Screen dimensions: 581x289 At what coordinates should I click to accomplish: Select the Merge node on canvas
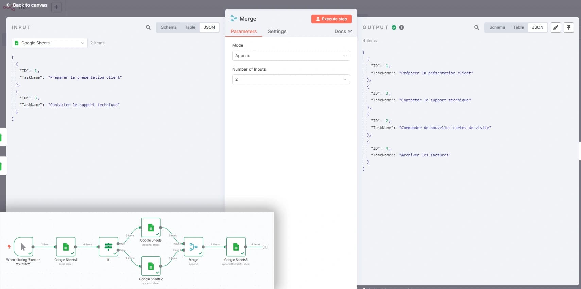193,247
